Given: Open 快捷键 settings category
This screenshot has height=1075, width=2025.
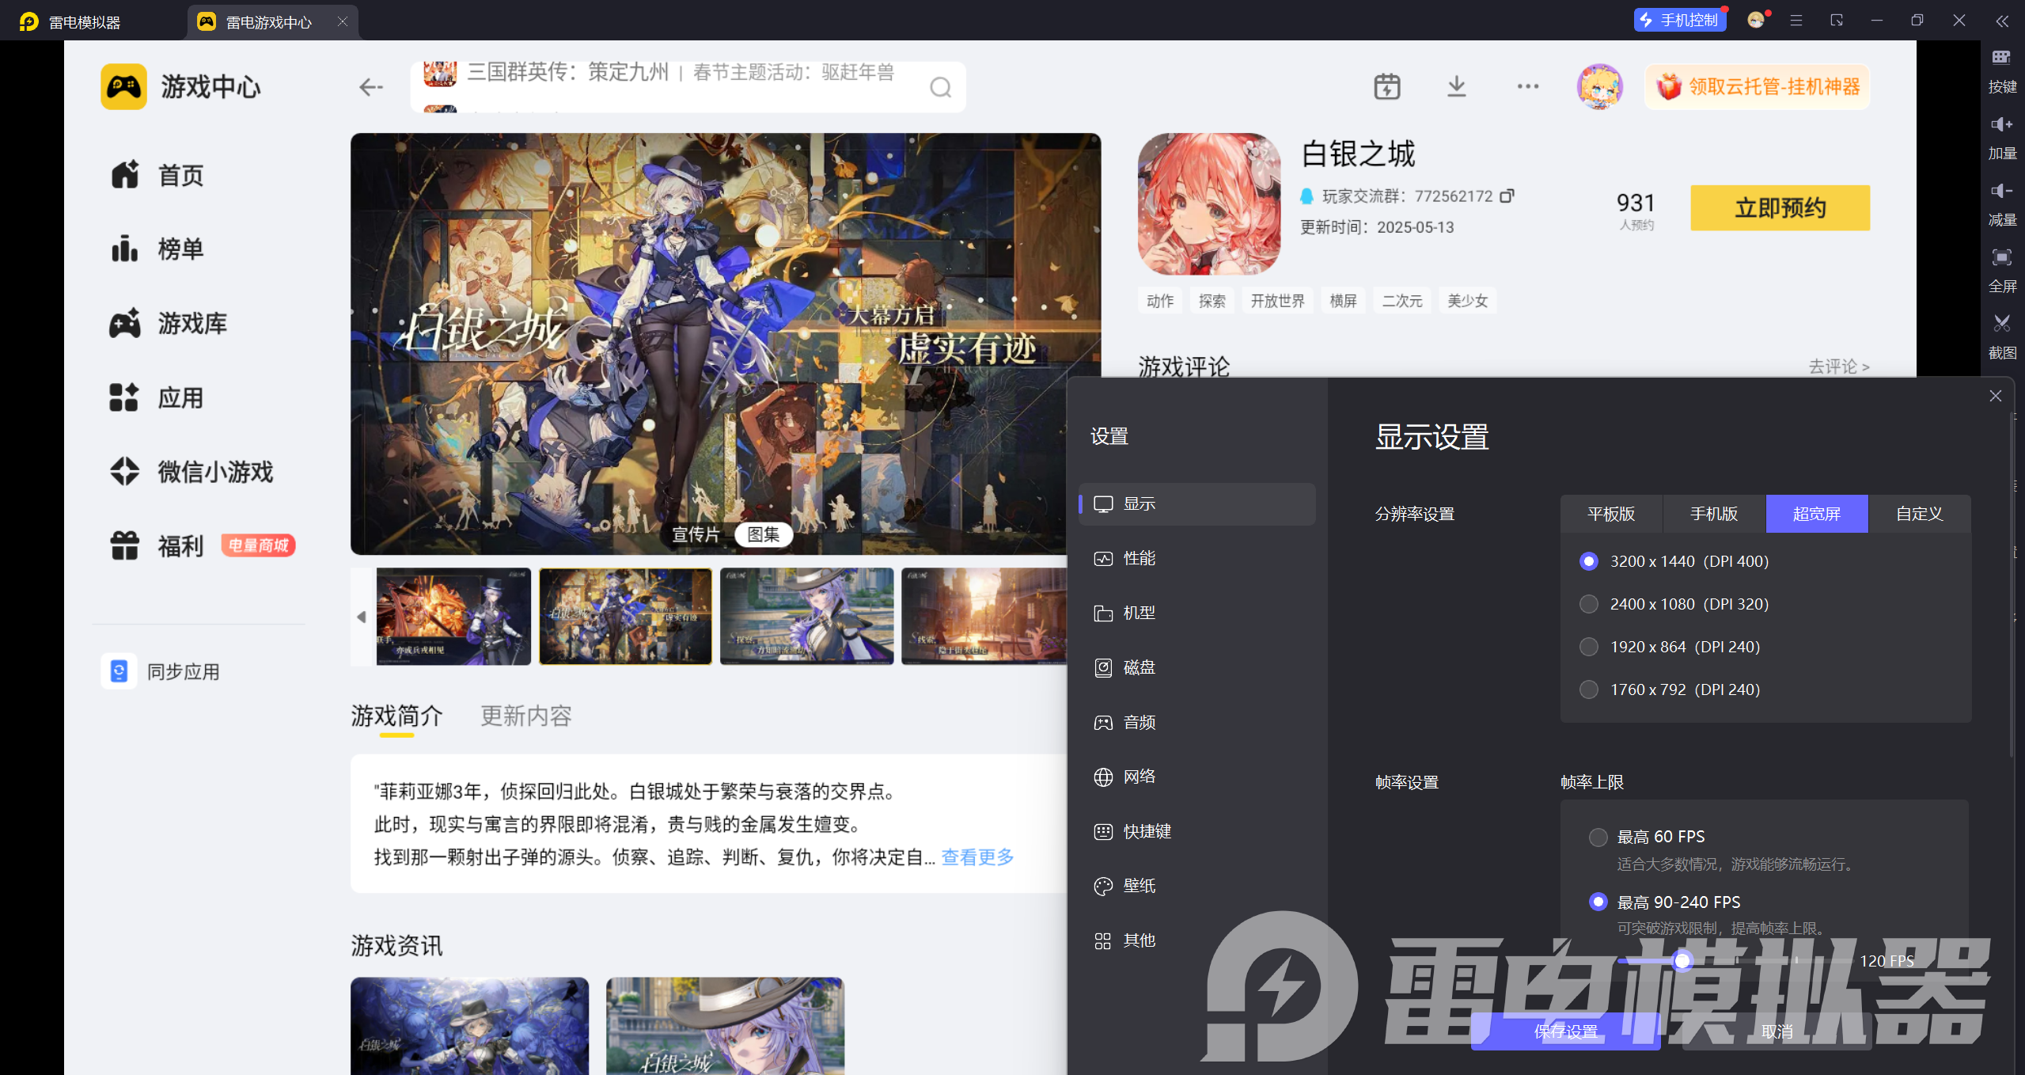Looking at the screenshot, I should pos(1196,831).
